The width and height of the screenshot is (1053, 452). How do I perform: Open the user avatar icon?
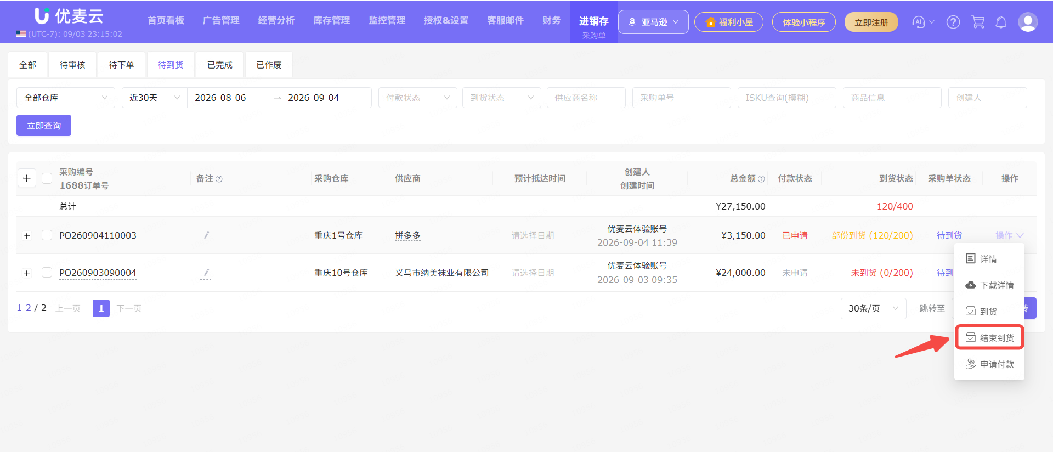pos(1028,22)
